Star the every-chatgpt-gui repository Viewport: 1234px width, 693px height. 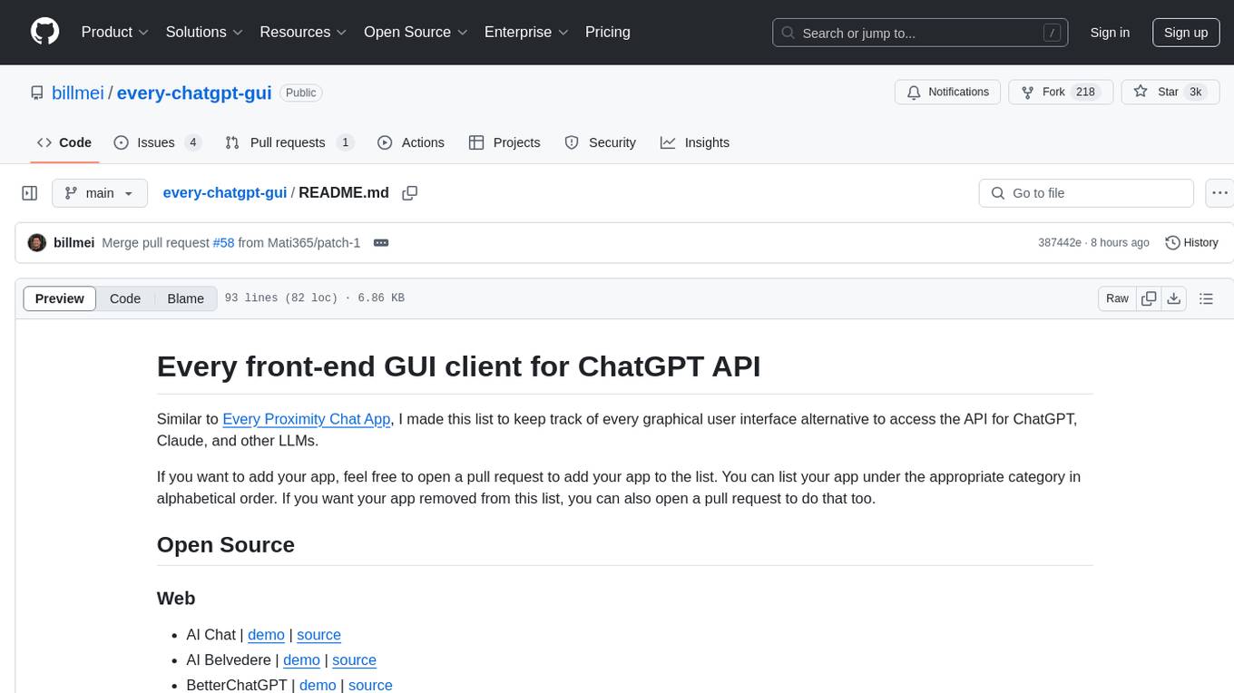tap(1170, 93)
